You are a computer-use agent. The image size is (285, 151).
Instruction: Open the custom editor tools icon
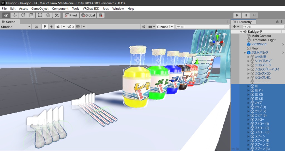[x=56, y=15]
